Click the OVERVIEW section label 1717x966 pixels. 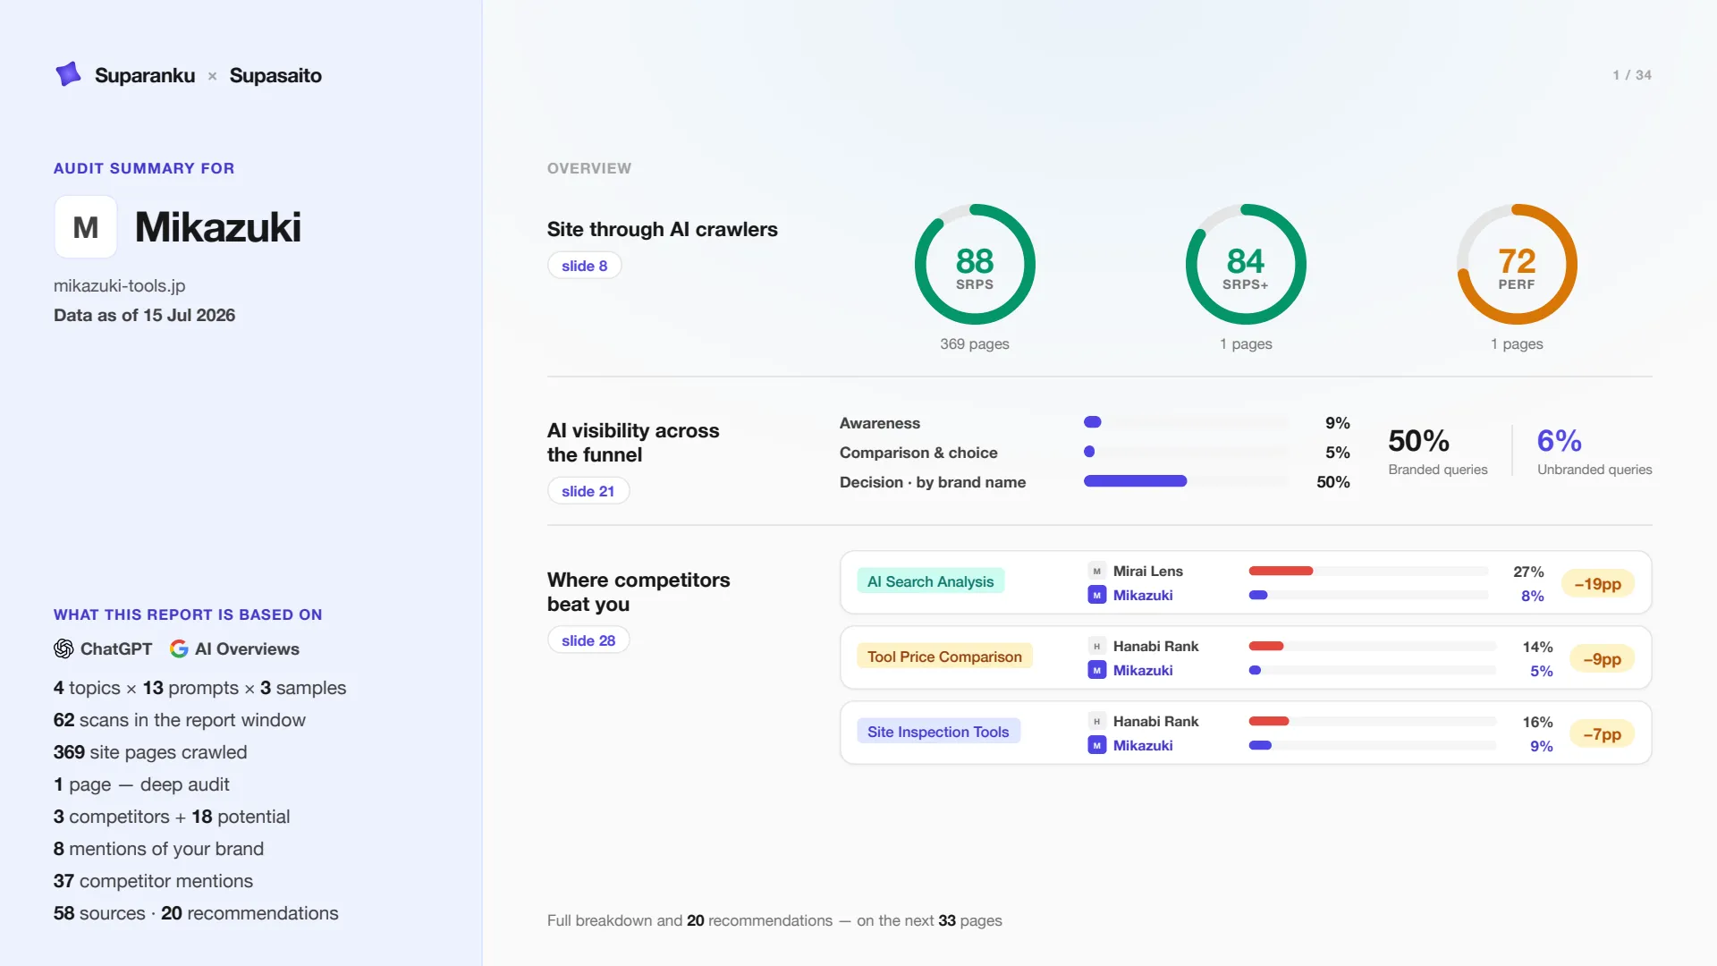tap(589, 168)
